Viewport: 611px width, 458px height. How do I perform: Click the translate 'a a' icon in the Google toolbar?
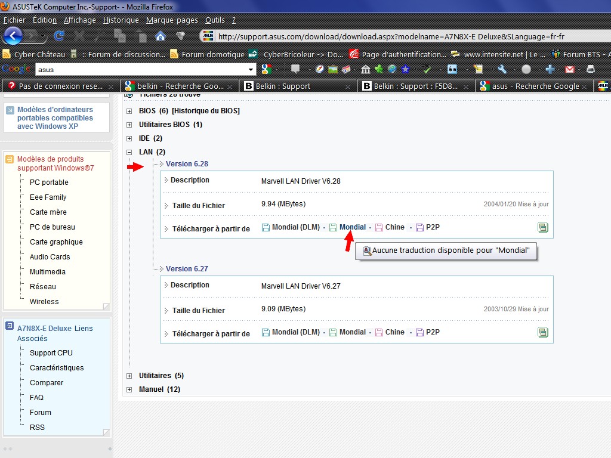coord(452,69)
